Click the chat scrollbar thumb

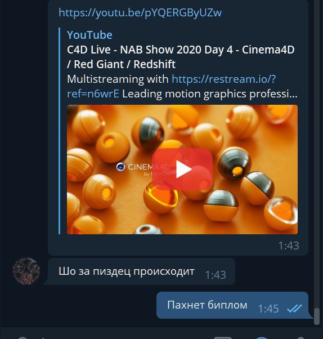[316, 316]
